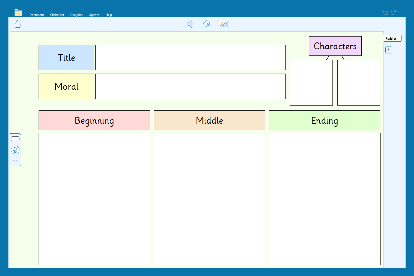Open the folder file explorer icon

(18, 13)
